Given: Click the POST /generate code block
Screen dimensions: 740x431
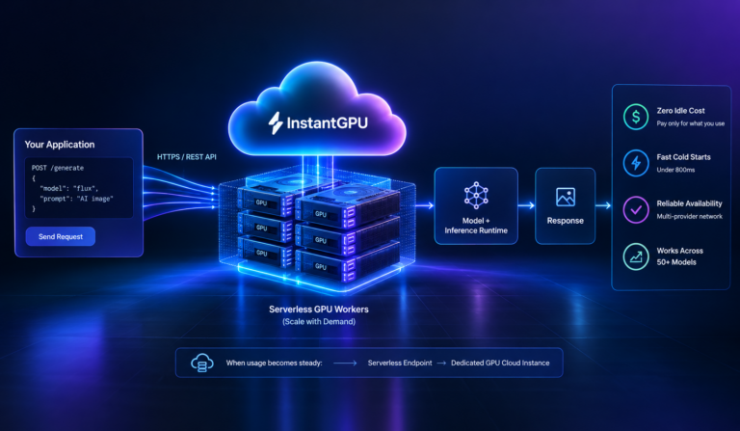Looking at the screenshot, I should (x=79, y=188).
